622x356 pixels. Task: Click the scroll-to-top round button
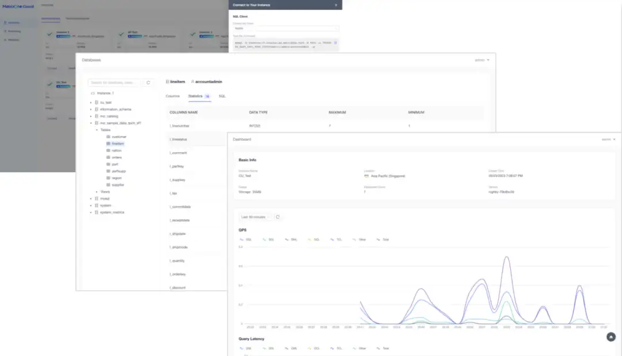pos(611,337)
